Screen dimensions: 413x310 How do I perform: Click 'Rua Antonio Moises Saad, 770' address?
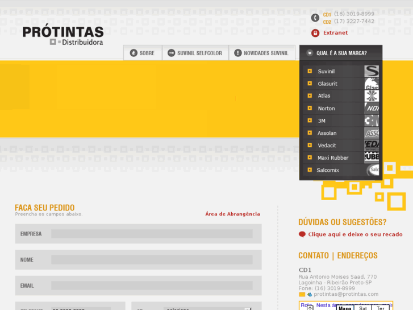point(337,277)
